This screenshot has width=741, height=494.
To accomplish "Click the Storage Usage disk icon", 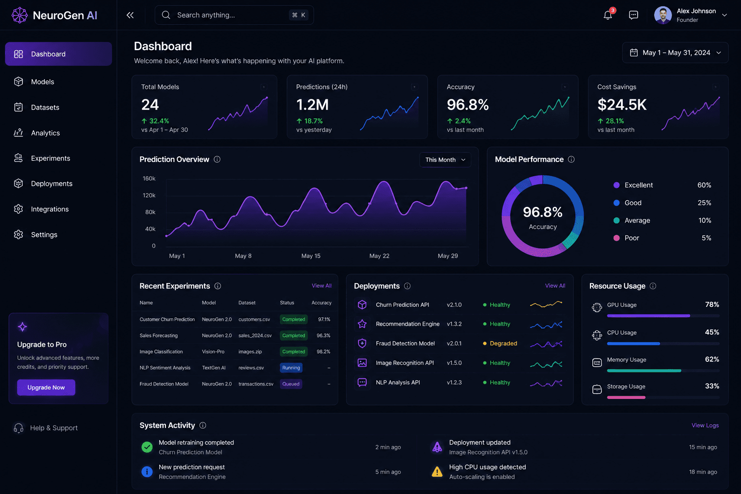I will (597, 389).
